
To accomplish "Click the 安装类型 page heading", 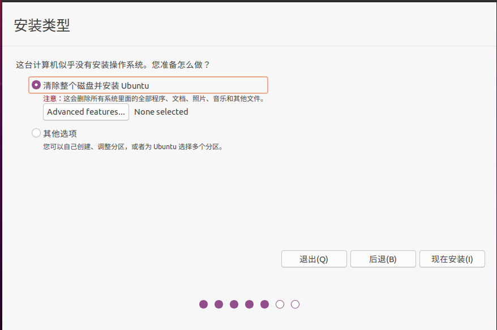I will [42, 25].
